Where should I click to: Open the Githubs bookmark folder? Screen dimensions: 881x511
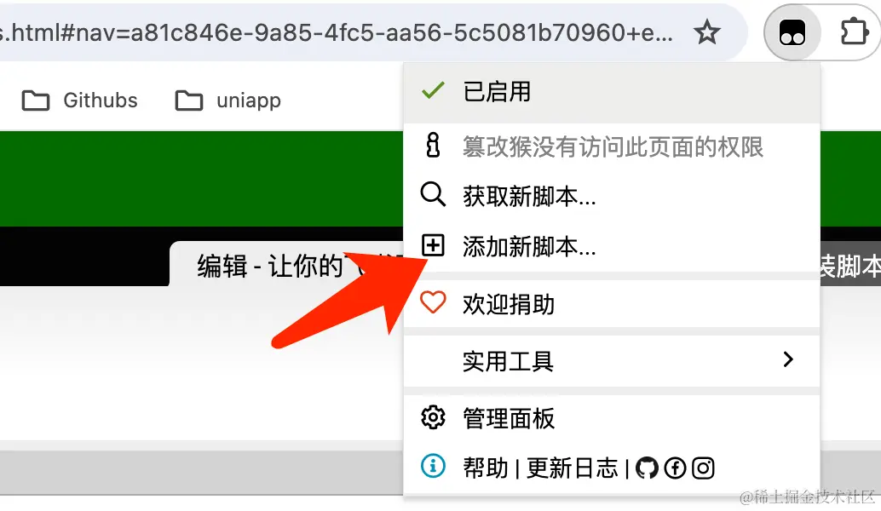point(80,100)
